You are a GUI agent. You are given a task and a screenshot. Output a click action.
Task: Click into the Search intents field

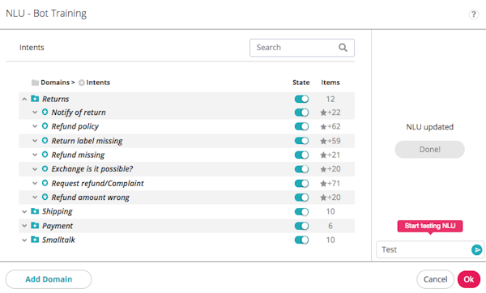pos(302,48)
